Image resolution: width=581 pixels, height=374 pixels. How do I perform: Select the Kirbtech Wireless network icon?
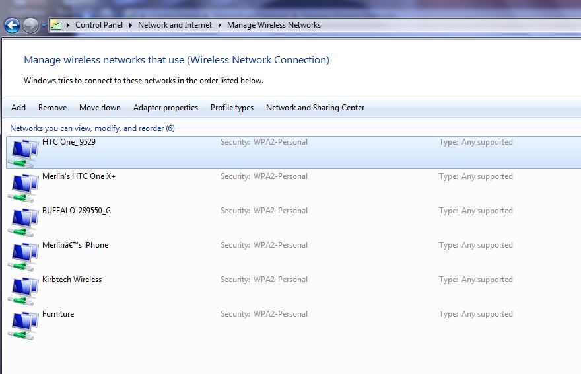point(24,291)
